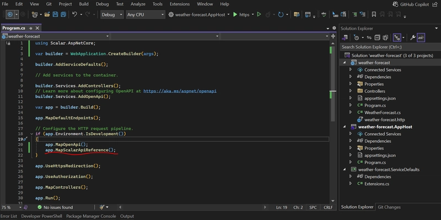
Task: Collapse the weather-forecast project node
Action: (x=345, y=63)
